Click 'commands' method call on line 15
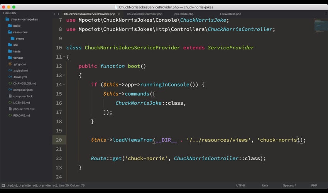This screenshot has width=328, height=193. (137, 94)
